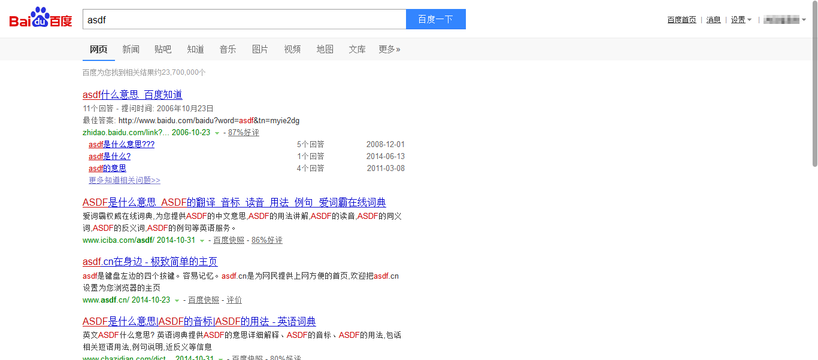The height and width of the screenshot is (360, 818).
Task: Open the 消息 messages link
Action: tap(713, 19)
